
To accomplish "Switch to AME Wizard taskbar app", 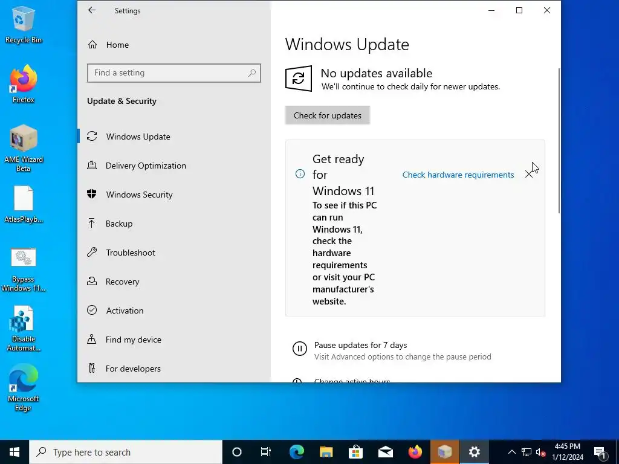I will tap(444, 452).
